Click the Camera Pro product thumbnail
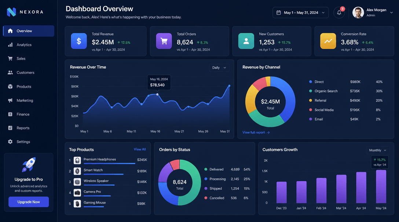 click(77, 193)
